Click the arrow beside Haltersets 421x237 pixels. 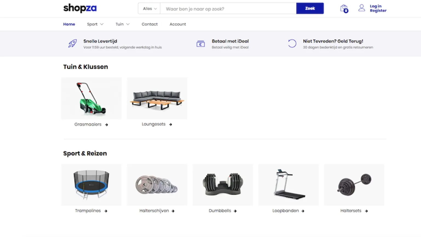pyautogui.click(x=366, y=211)
